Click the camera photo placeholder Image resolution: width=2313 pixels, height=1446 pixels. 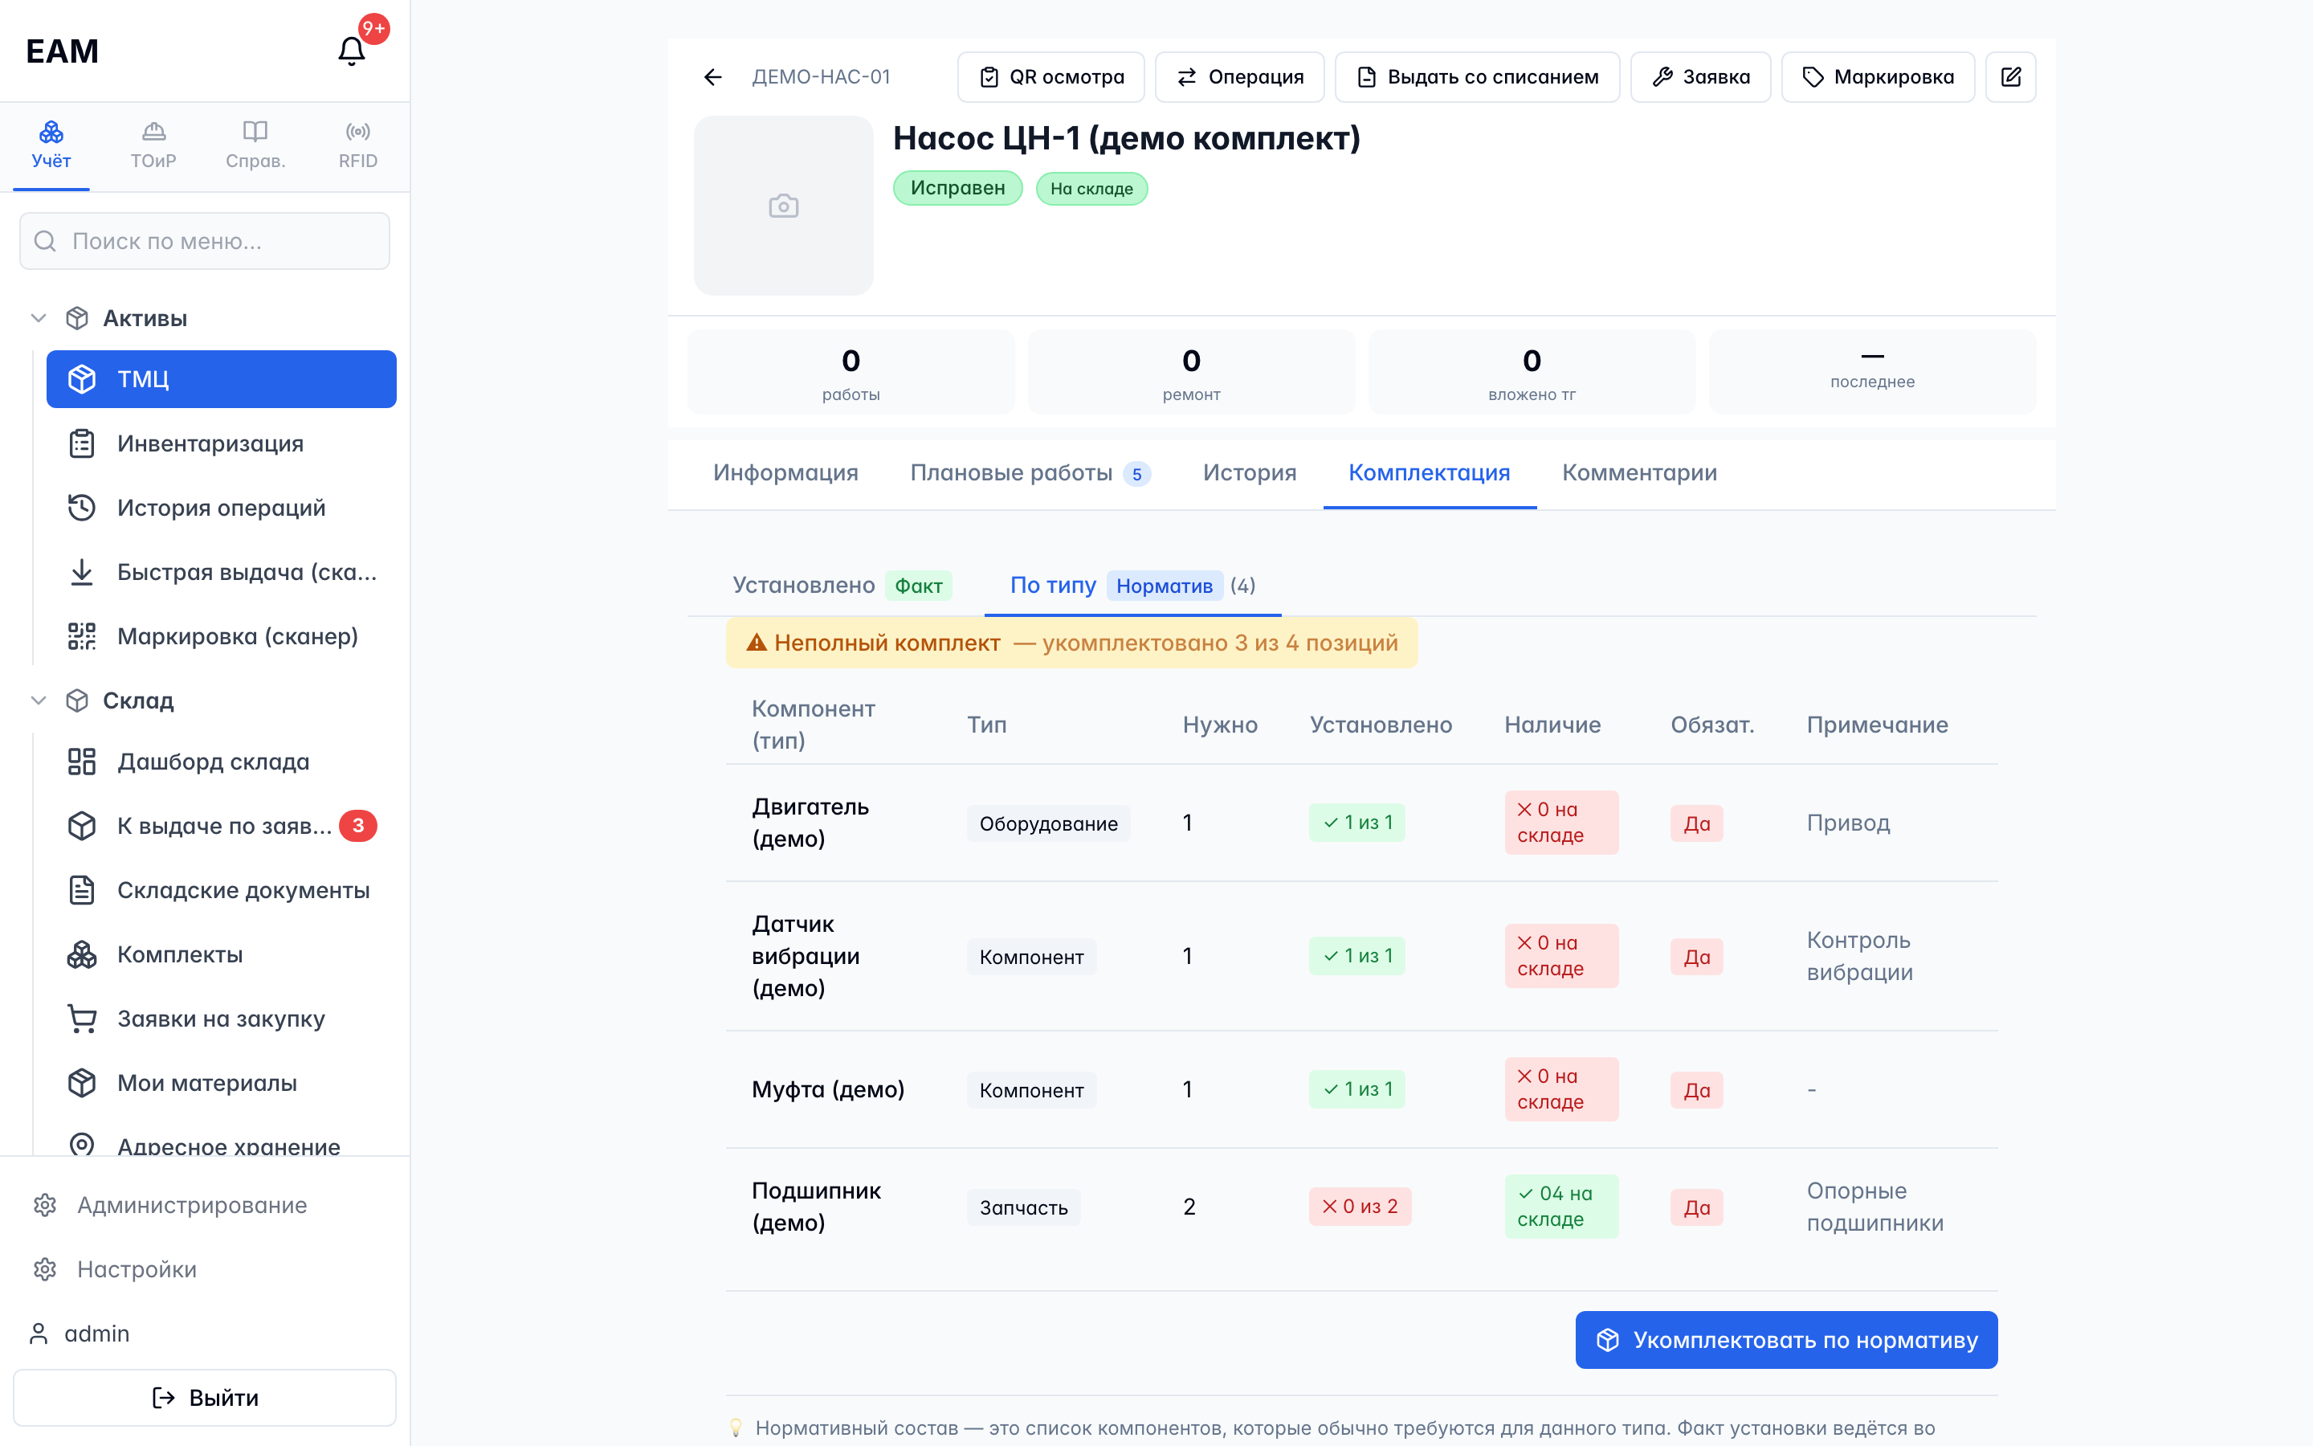pos(784,206)
